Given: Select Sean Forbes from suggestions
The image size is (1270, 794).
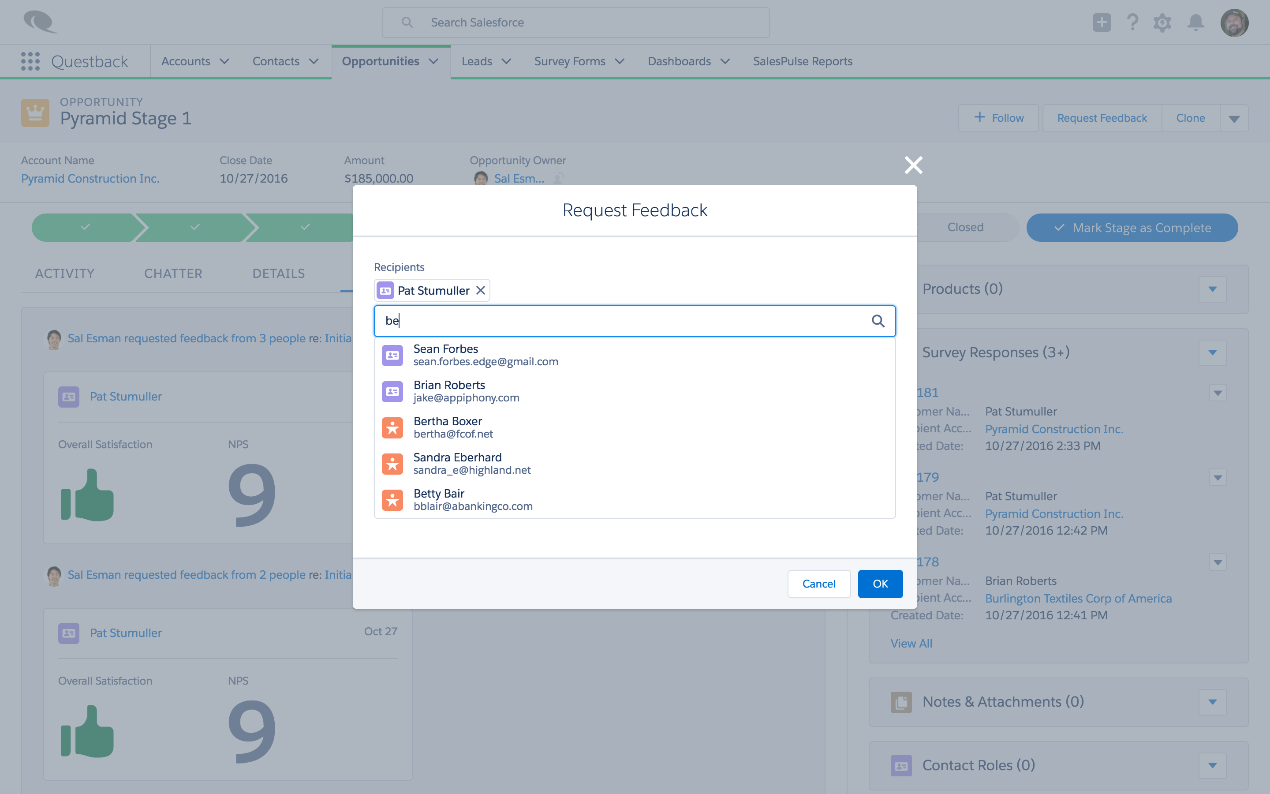Looking at the screenshot, I should point(635,356).
